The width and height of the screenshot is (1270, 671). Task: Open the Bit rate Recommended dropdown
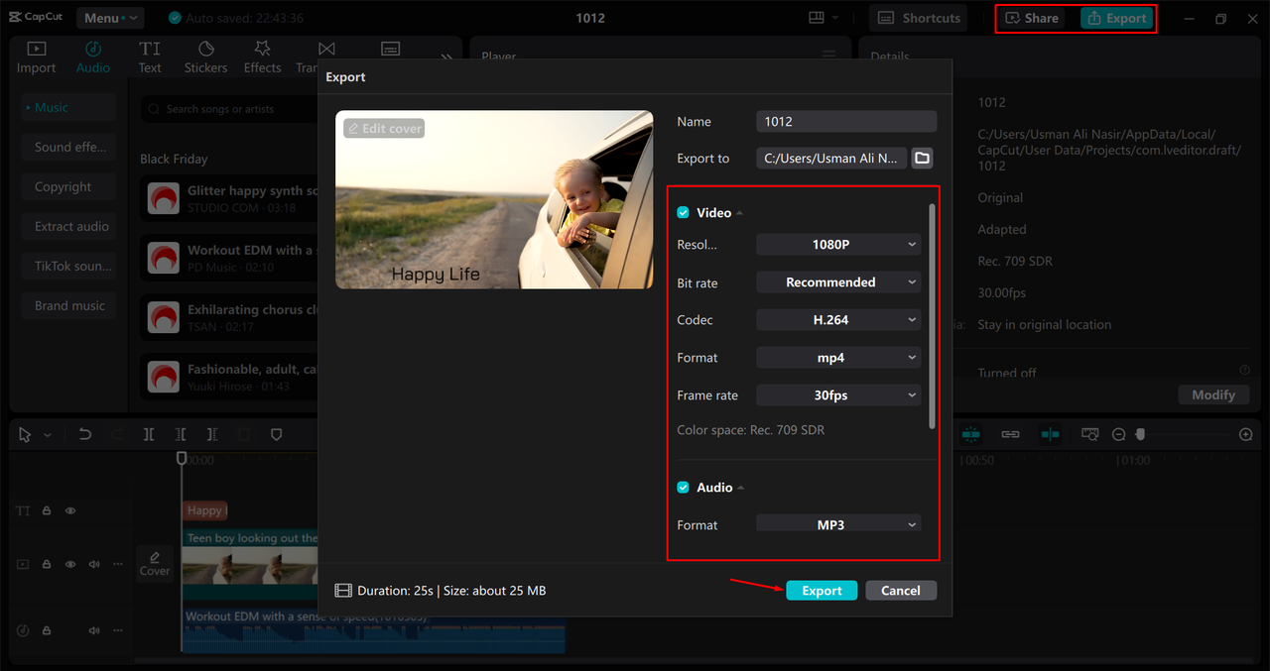pyautogui.click(x=838, y=282)
